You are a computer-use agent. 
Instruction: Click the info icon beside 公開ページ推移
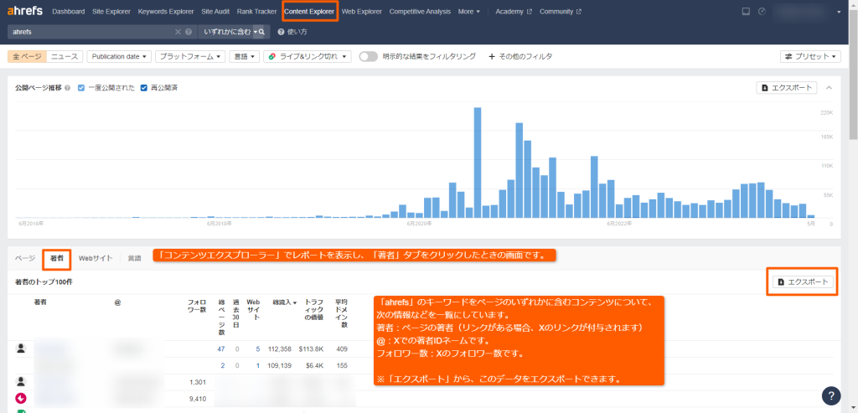click(67, 88)
